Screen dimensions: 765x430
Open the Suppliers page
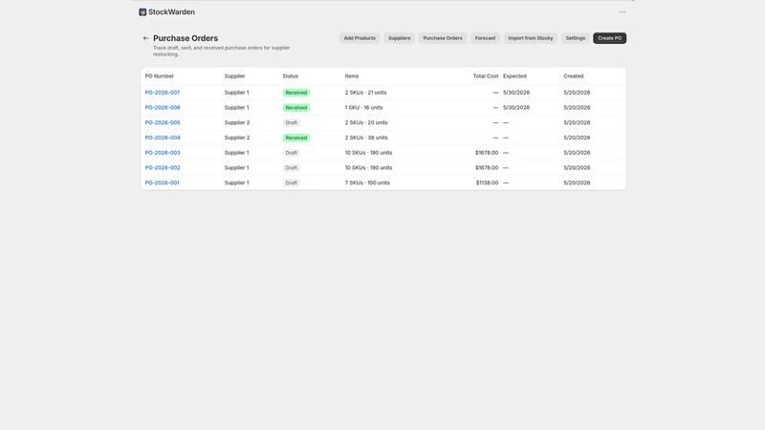(399, 38)
